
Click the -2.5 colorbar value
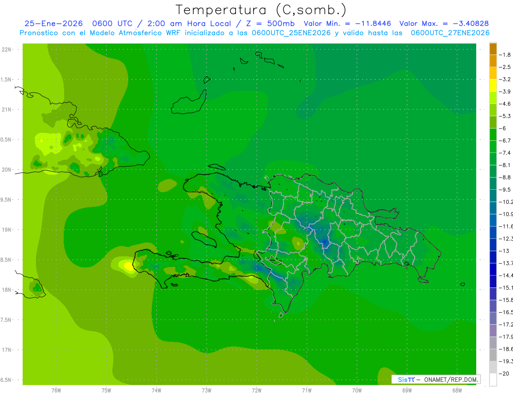505,67
